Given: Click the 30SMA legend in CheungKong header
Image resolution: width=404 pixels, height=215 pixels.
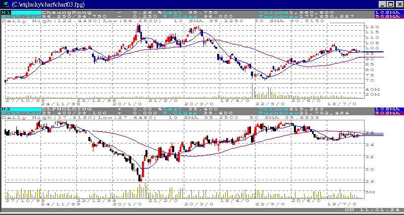Looking at the screenshot, I should point(389,16).
